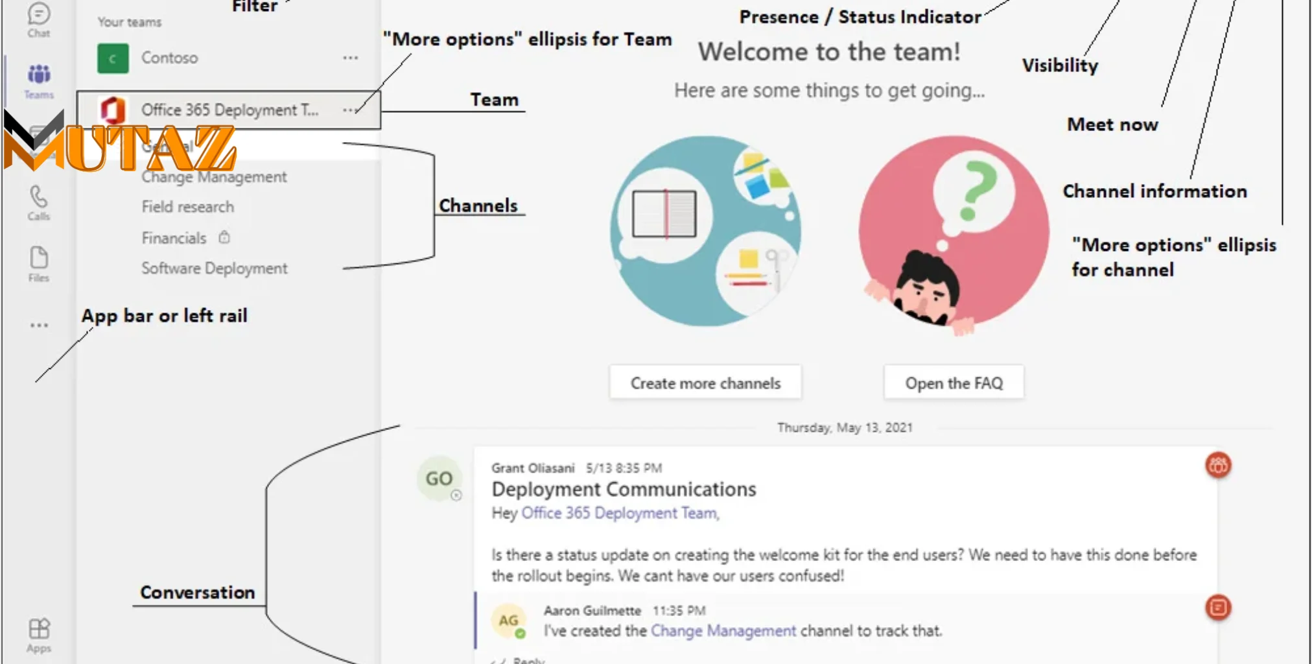Click Deployment Communications post title
Image resolution: width=1312 pixels, height=664 pixels.
point(624,489)
